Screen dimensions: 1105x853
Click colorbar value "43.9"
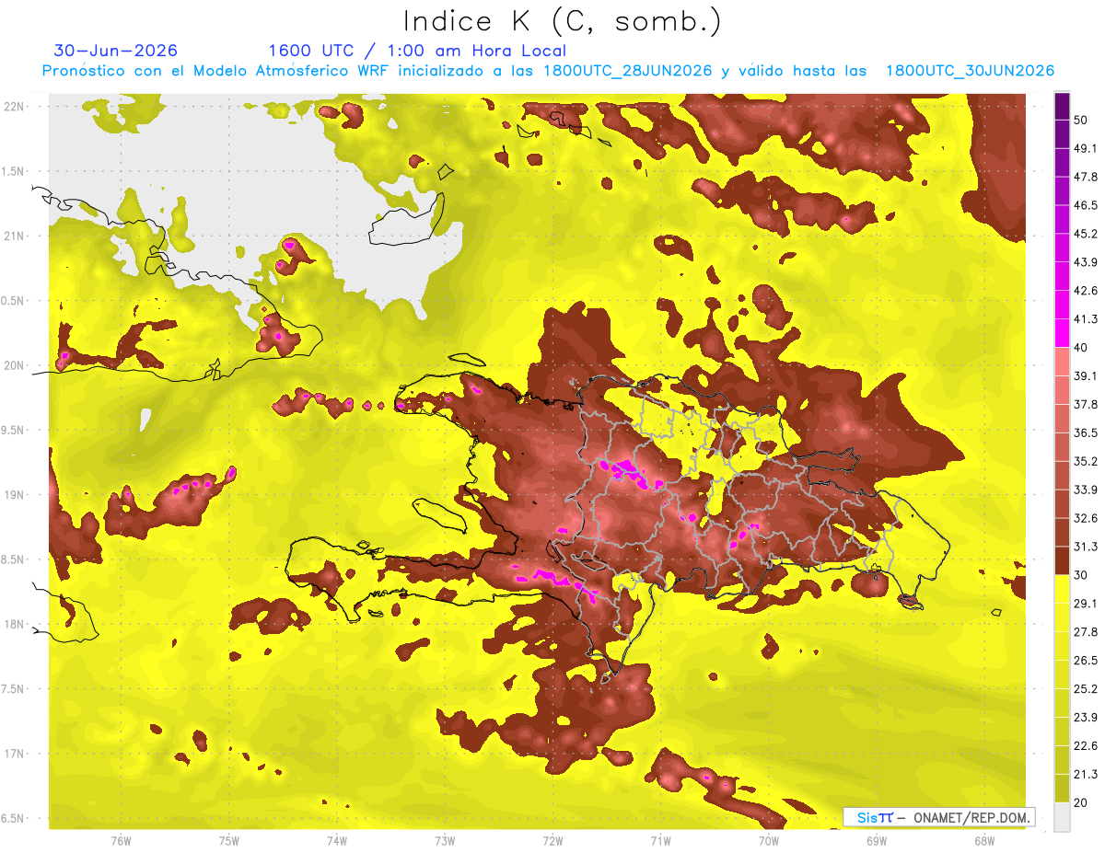point(1086,262)
